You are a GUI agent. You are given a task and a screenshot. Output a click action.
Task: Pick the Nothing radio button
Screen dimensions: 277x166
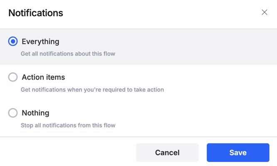pyautogui.click(x=13, y=113)
